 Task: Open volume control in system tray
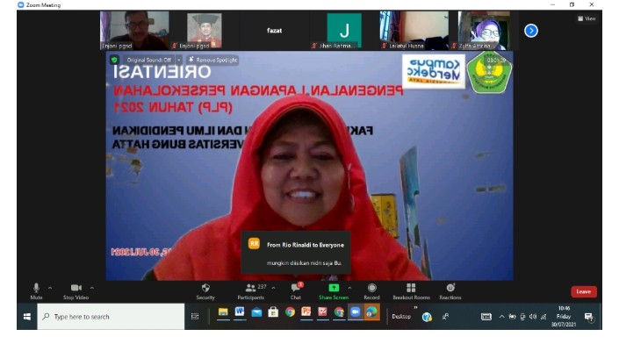tap(533, 317)
